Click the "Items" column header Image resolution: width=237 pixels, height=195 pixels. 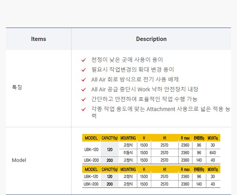[39, 39]
